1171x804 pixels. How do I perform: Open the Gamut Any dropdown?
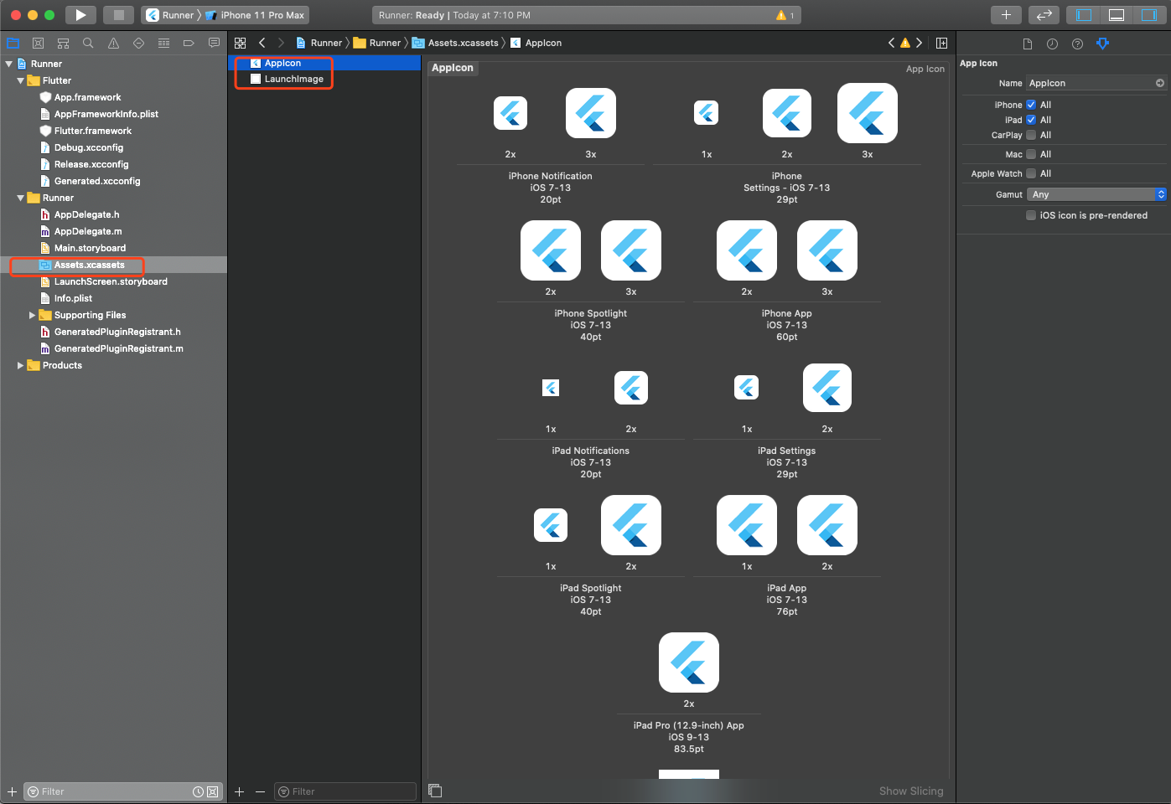pyautogui.click(x=1096, y=194)
